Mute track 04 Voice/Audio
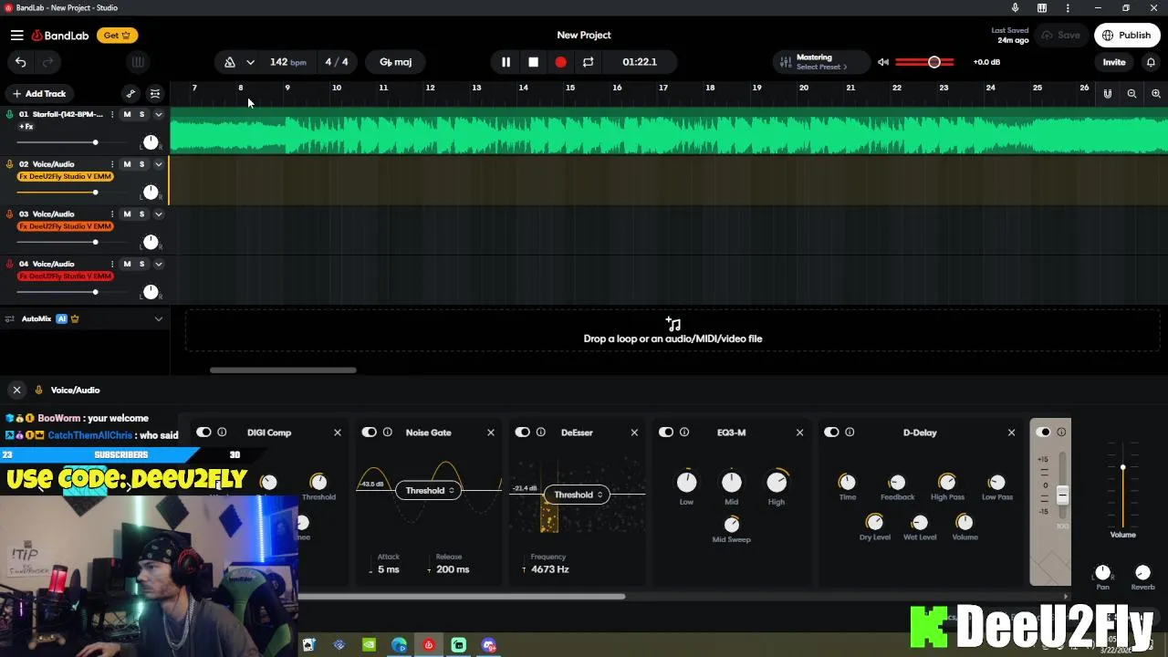Viewport: 1168px width, 657px height. point(127,264)
